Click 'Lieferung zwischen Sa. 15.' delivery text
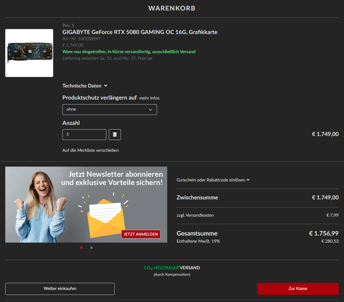 (107, 58)
